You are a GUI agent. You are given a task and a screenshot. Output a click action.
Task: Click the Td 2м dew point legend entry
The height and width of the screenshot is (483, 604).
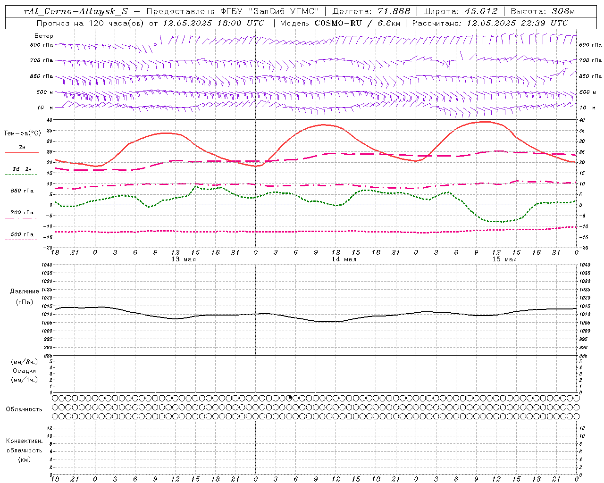point(22,169)
